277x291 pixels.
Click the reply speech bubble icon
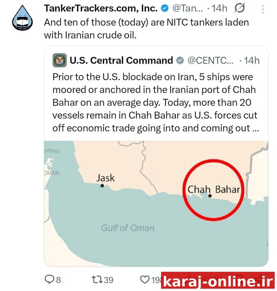[49, 279]
